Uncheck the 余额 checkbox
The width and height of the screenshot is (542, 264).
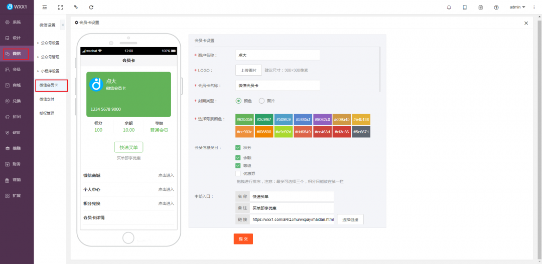(238, 157)
